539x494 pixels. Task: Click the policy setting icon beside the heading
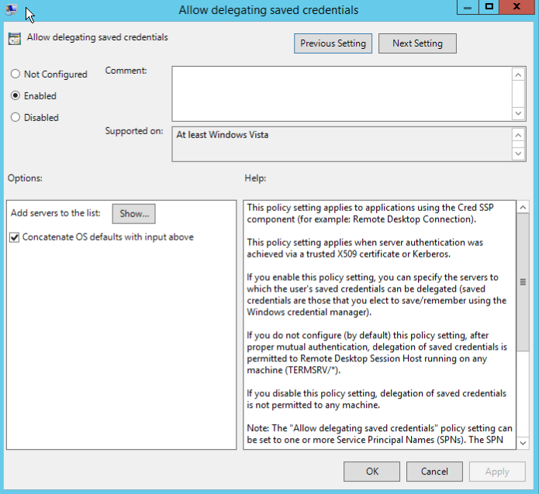(15, 39)
